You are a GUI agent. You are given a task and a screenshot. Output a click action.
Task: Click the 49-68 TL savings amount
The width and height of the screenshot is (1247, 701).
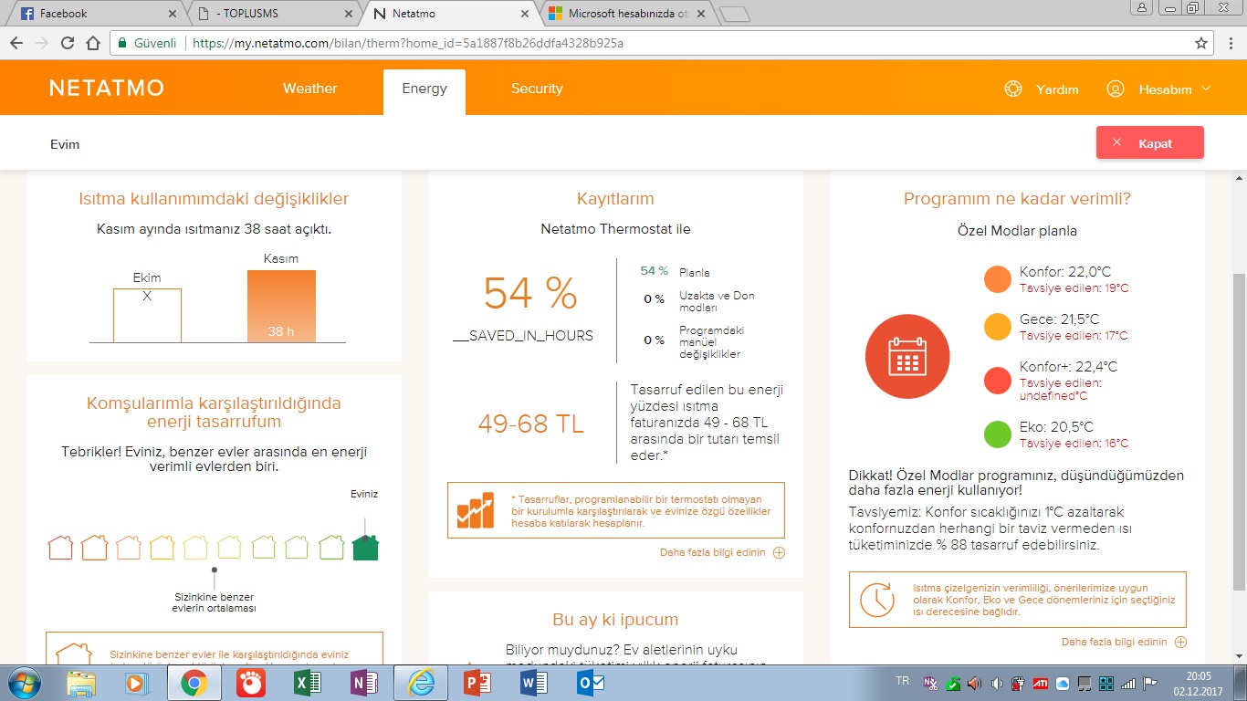531,424
